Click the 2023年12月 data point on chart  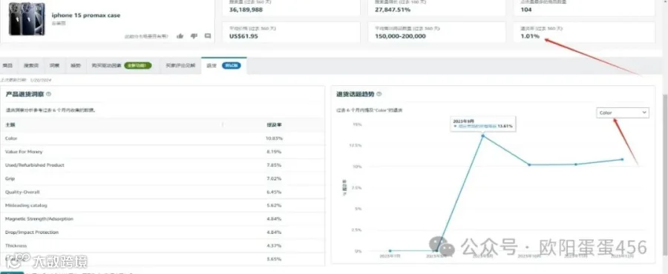click(622, 159)
